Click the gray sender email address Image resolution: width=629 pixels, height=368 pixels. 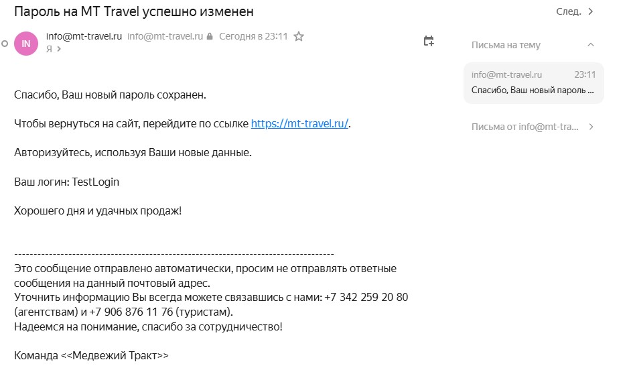coord(165,37)
